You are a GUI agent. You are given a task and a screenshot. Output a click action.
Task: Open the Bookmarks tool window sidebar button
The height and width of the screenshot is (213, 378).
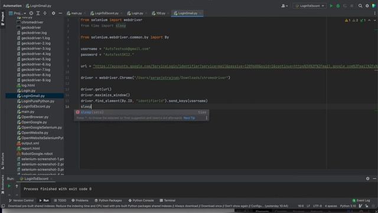coord(2,185)
